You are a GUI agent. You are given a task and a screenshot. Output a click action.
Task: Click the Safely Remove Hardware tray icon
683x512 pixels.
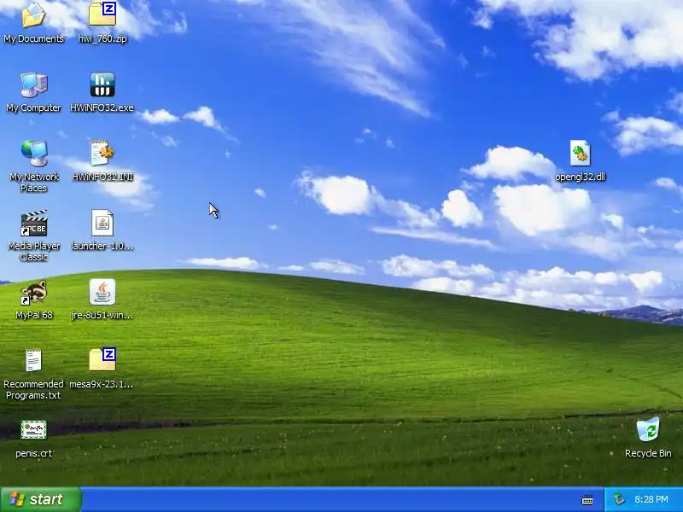point(619,499)
